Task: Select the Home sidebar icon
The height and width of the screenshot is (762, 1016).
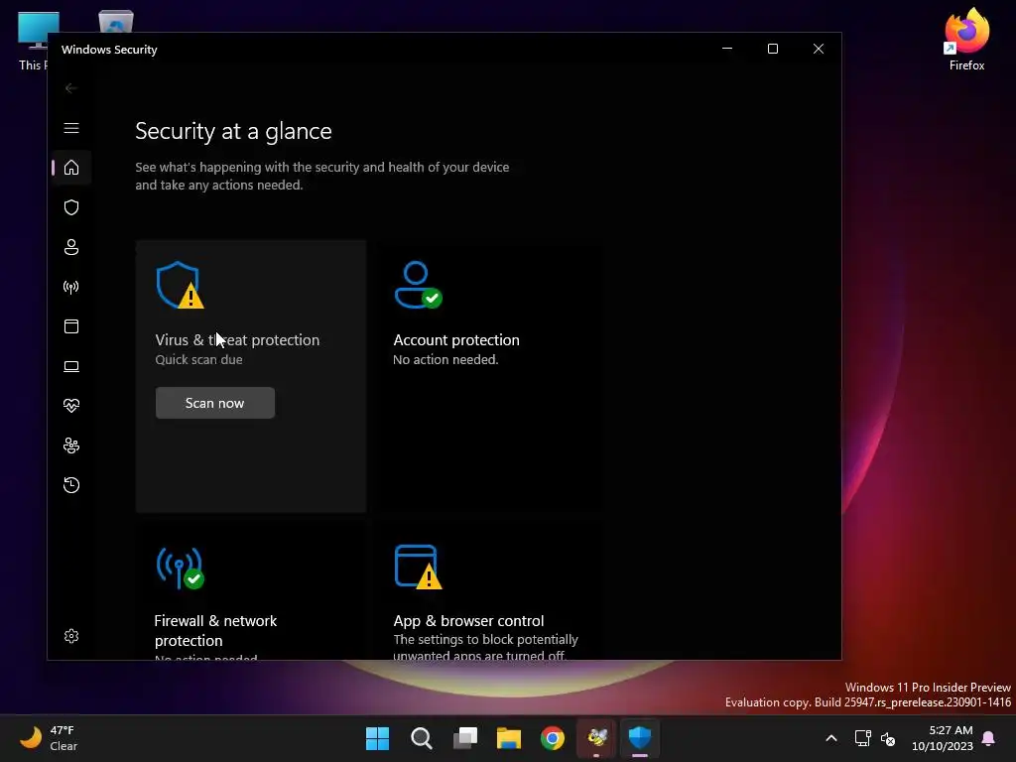Action: coord(71,168)
